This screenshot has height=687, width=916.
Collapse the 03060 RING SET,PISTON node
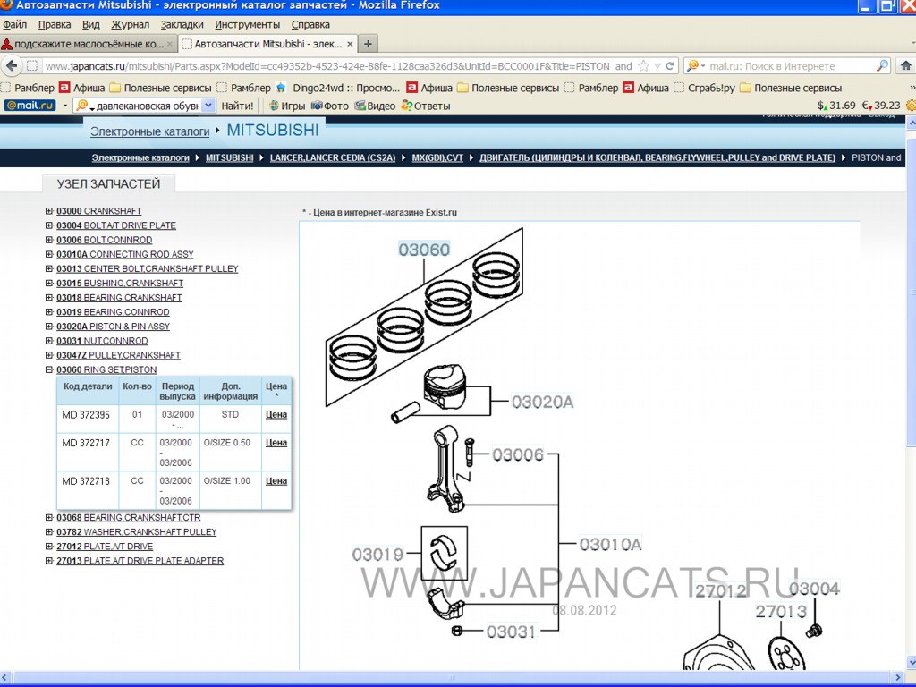[49, 369]
